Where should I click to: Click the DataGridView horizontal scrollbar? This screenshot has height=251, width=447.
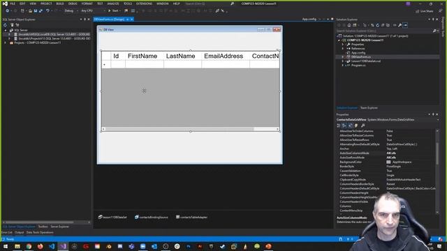click(x=191, y=129)
